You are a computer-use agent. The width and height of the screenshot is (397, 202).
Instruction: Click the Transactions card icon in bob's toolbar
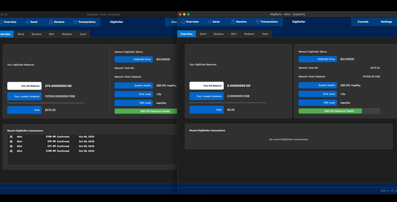(75, 22)
